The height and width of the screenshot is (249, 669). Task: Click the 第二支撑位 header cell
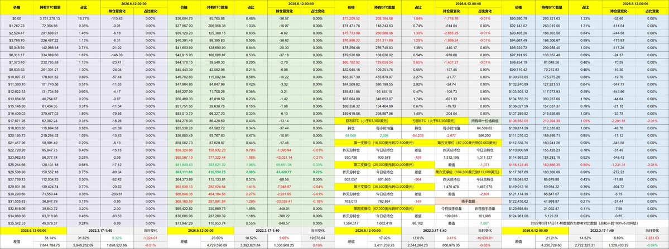coord(384,165)
